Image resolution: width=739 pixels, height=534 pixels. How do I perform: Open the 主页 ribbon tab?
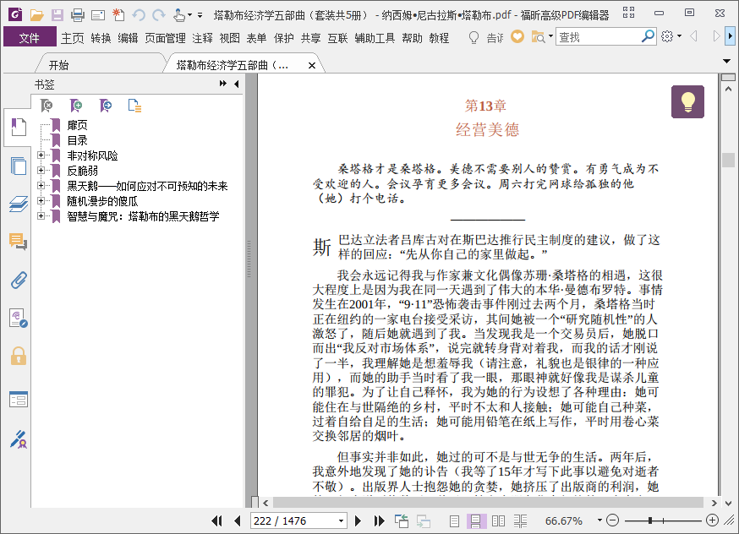point(73,38)
